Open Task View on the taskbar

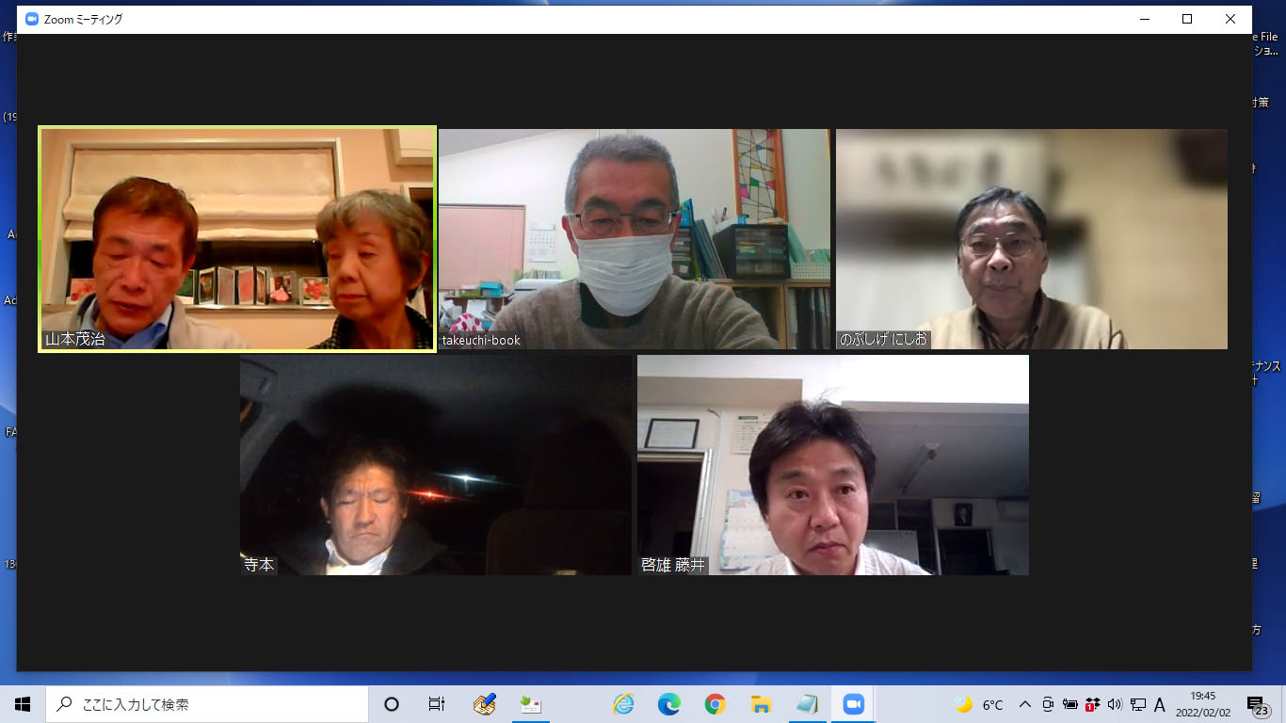coord(437,704)
